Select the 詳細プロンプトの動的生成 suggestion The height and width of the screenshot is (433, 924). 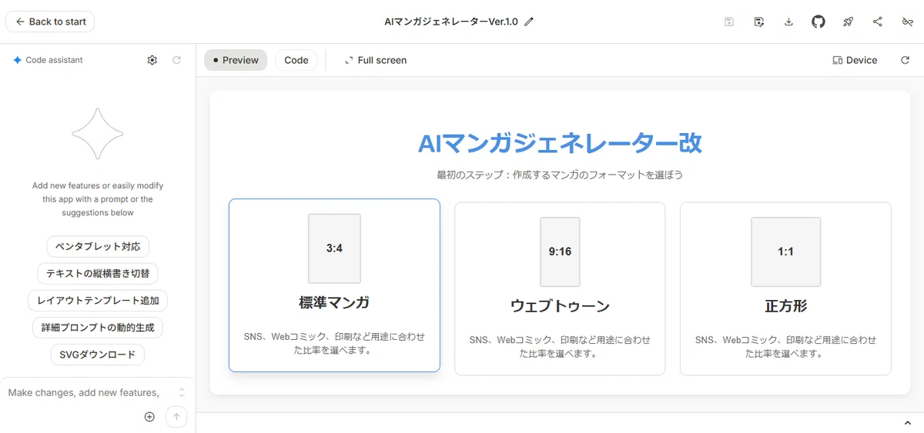[x=98, y=327]
